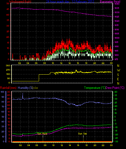The image size is (126, 149).
Task: Click the 975 barometer axis value
Action: point(116,59)
